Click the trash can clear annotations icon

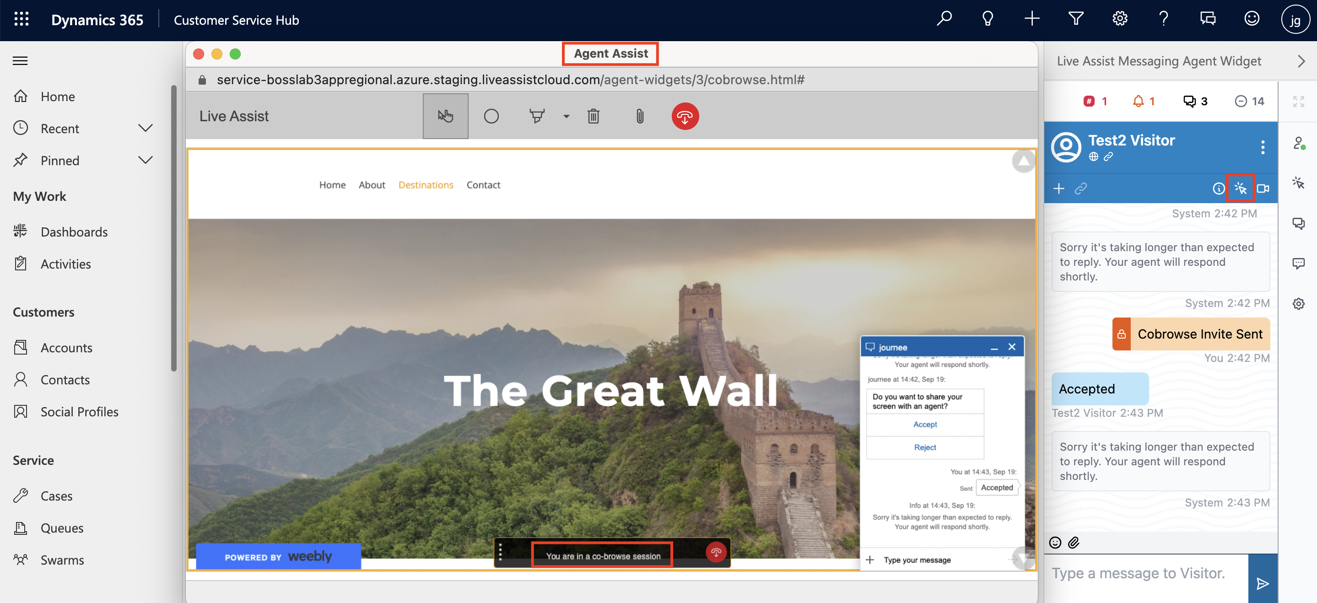coord(593,117)
